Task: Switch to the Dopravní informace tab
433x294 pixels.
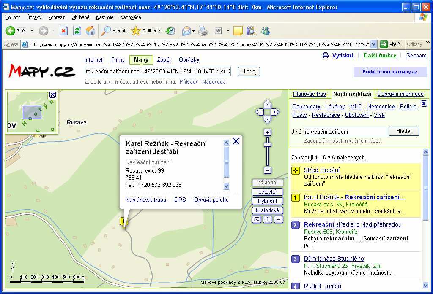Action: click(x=400, y=94)
